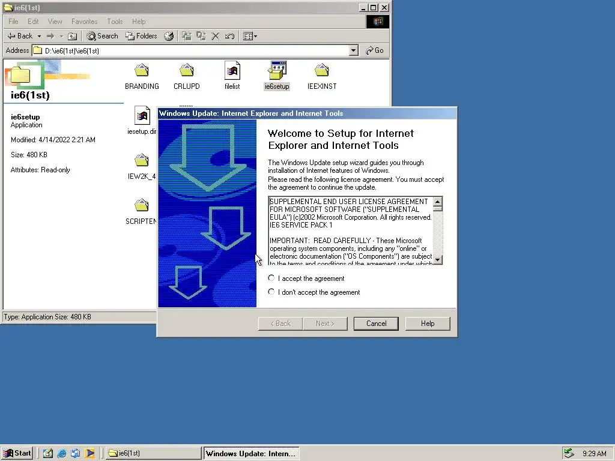Open the View menu
This screenshot has height=461, width=615.
point(55,22)
